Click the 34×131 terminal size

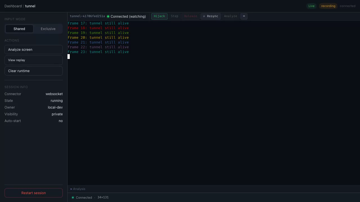point(103,198)
